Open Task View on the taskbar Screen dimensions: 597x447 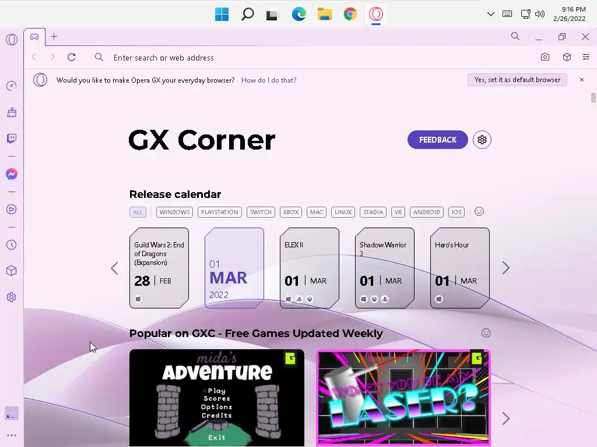pos(273,15)
